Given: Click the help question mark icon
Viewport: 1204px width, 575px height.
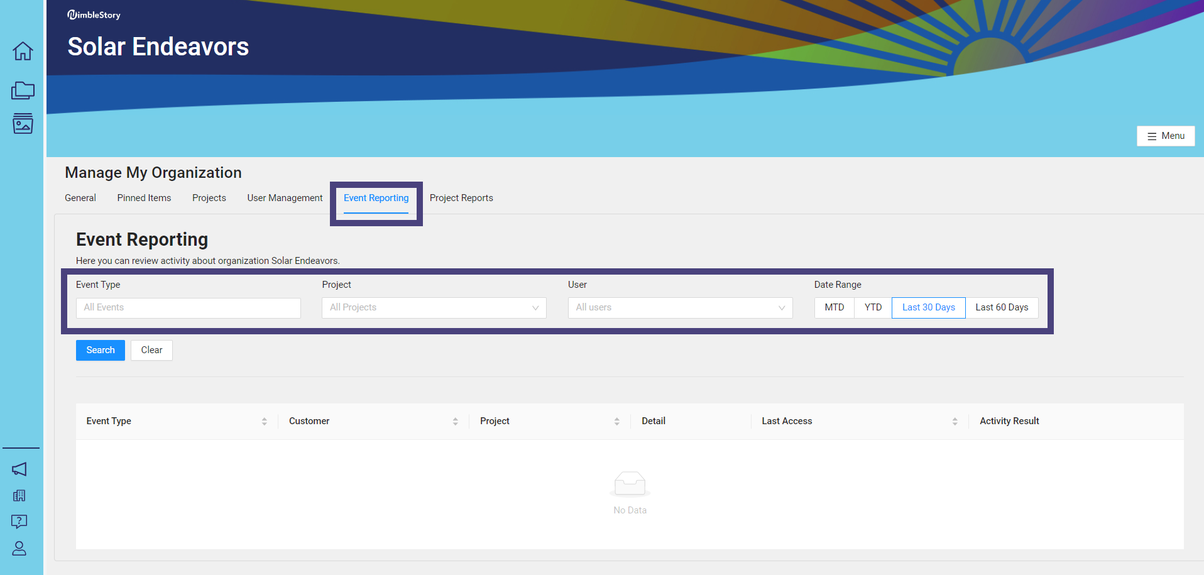Looking at the screenshot, I should coord(19,522).
